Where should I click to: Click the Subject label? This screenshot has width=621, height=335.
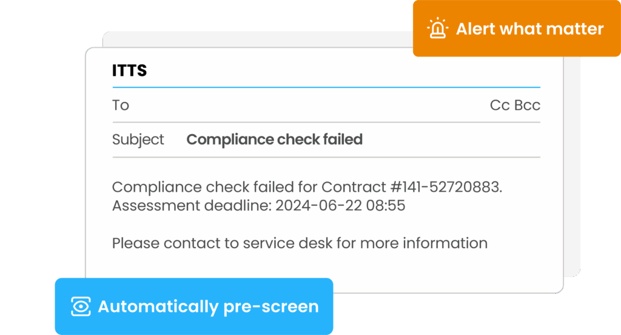tap(138, 140)
